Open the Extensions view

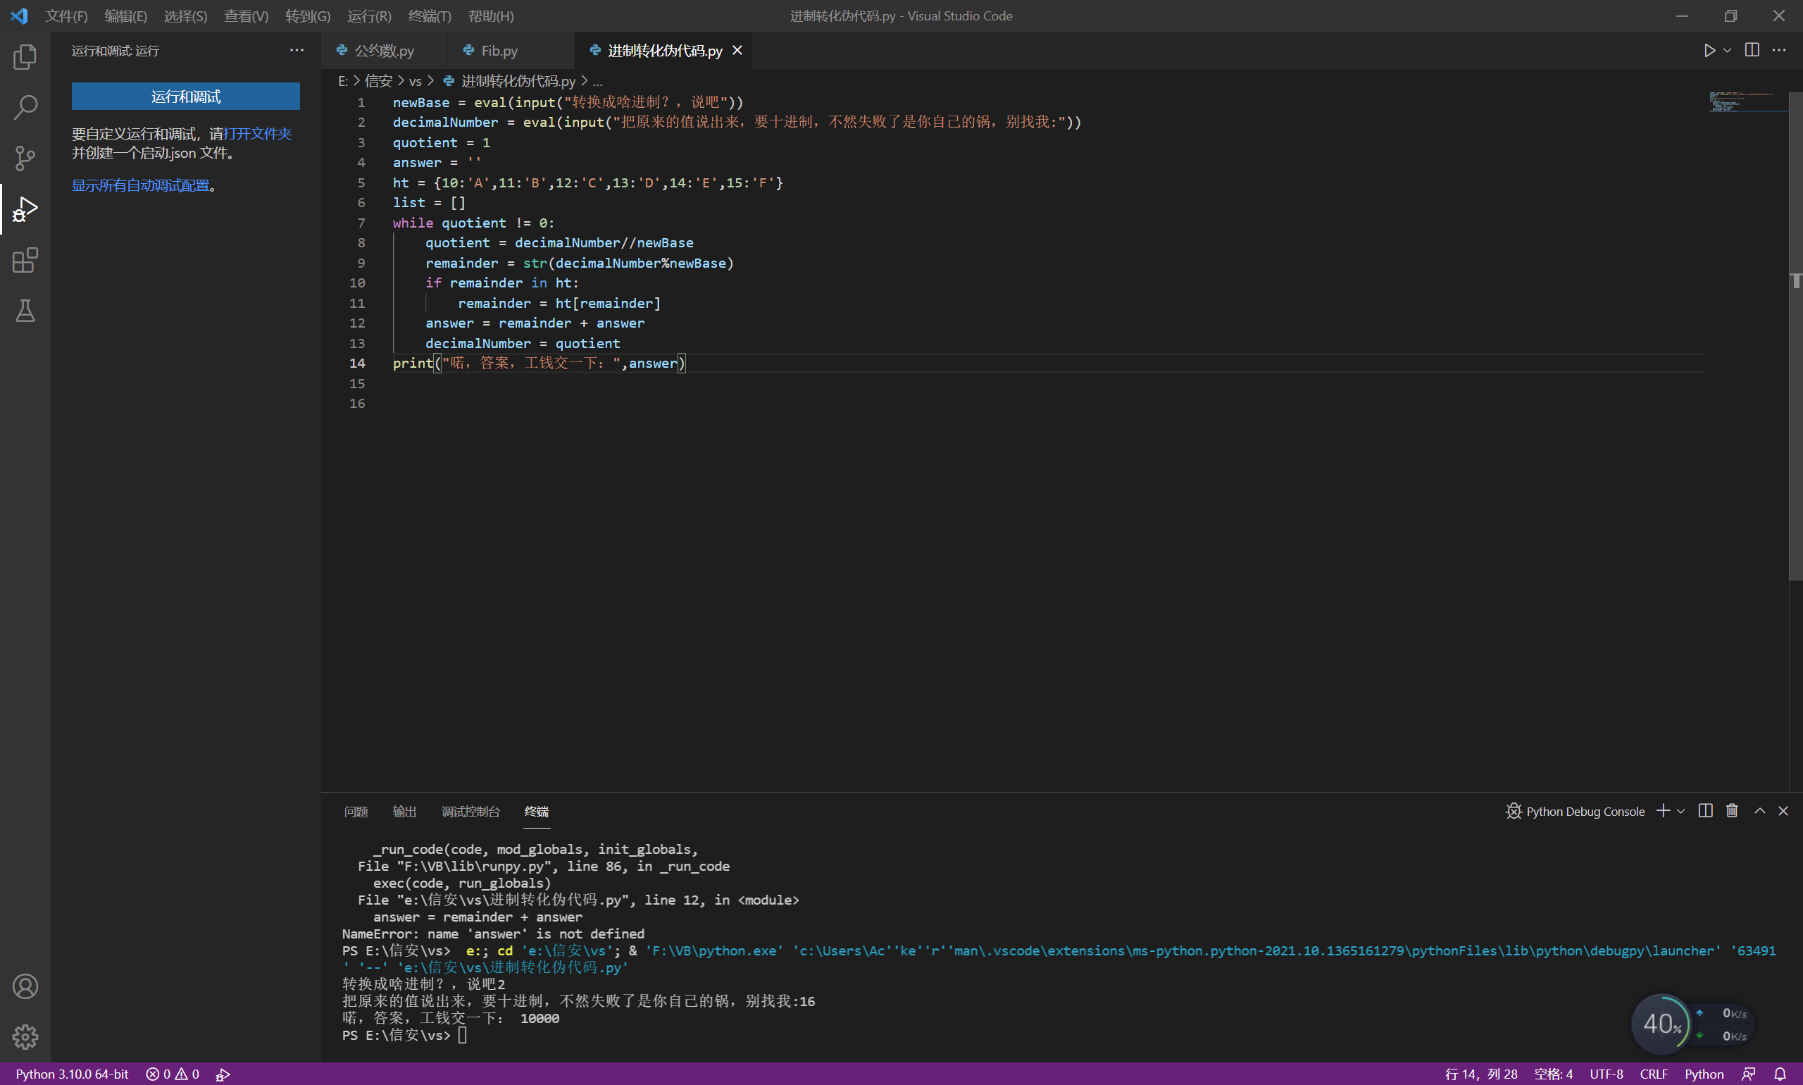[25, 260]
